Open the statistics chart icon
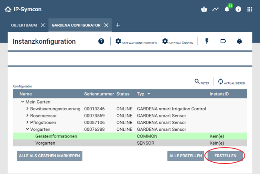The width and height of the screenshot is (260, 174). click(x=216, y=9)
